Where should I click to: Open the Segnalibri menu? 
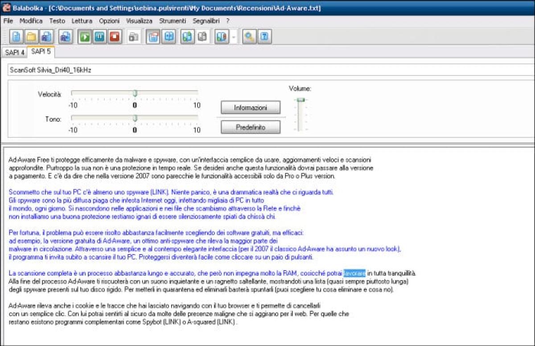pyautogui.click(x=206, y=21)
